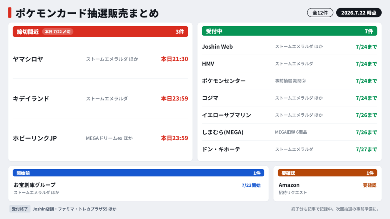Click the 1件 count in orange header

pos(370,173)
